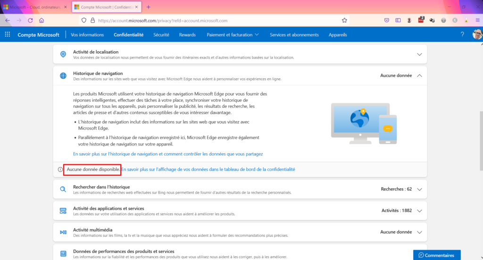The height and width of the screenshot is (260, 483).
Task: Open the Appareils menu item
Action: pyautogui.click(x=338, y=35)
